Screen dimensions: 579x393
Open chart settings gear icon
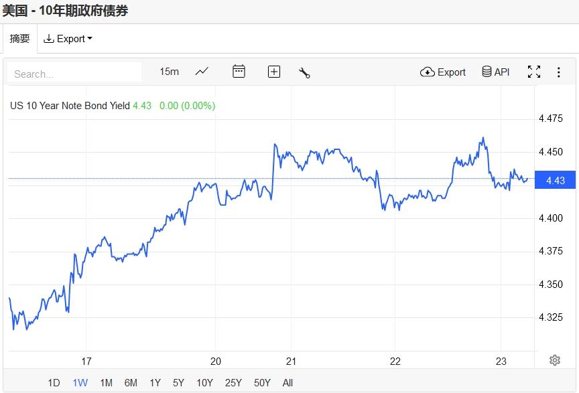[555, 360]
